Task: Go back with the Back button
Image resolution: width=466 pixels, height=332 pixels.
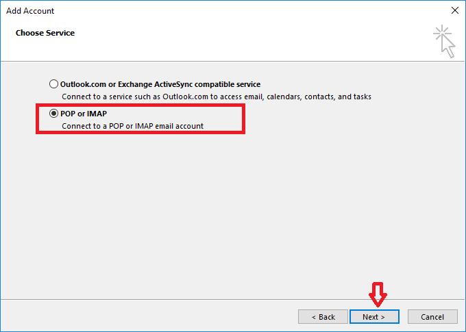Action: click(323, 317)
